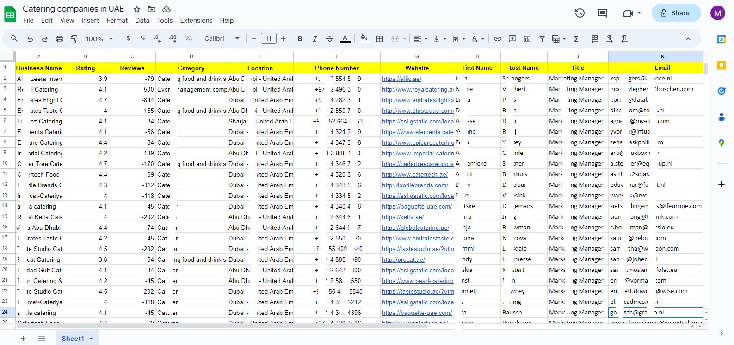Open https://aljic.ae/ link
Screen dimensions: 734x345
[401, 79]
